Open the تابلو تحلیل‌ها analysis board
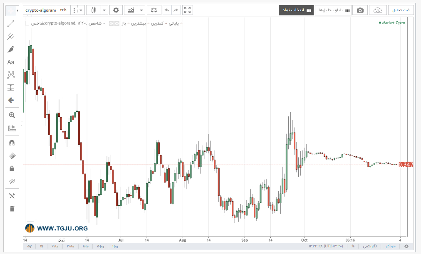The image size is (421, 254). (x=334, y=10)
